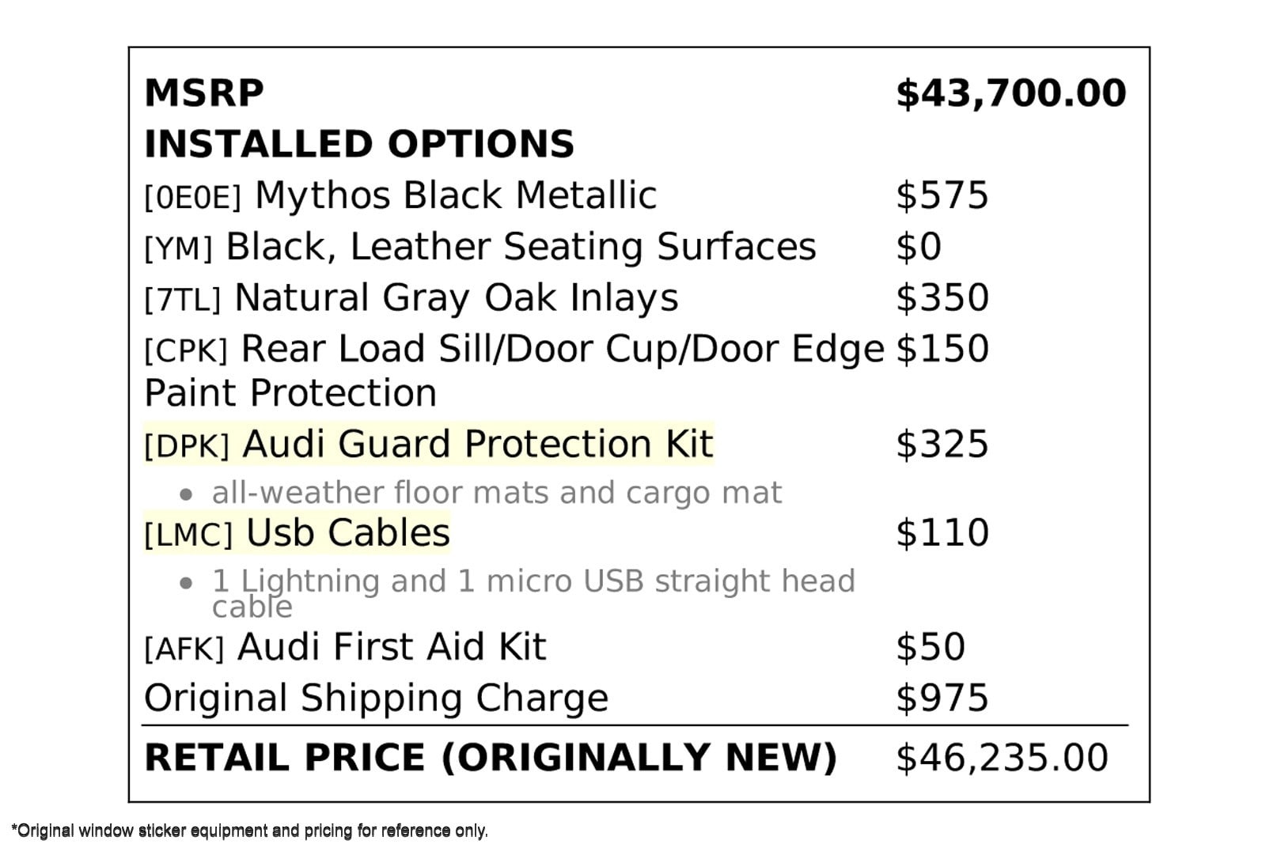1266x844 pixels.
Task: Click the $46,235.00 retail price total
Action: coord(1002,758)
